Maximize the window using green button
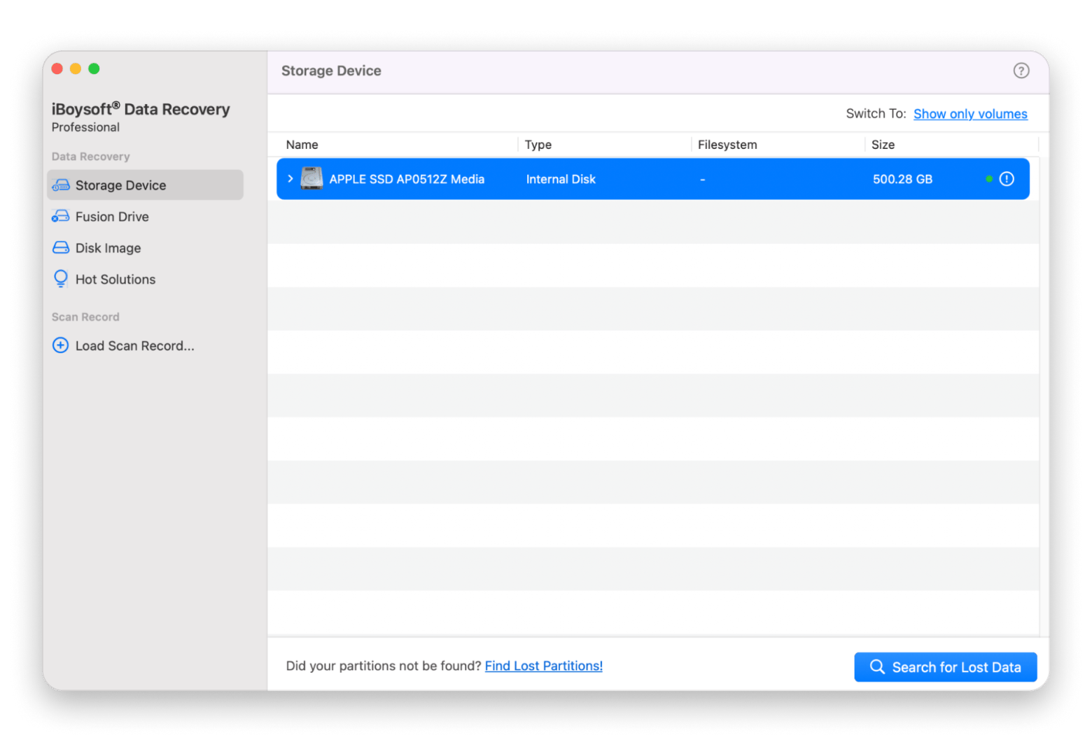 point(94,69)
